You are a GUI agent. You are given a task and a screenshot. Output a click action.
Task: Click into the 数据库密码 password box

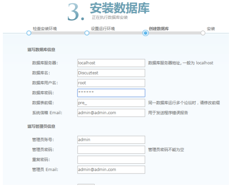[111, 93]
